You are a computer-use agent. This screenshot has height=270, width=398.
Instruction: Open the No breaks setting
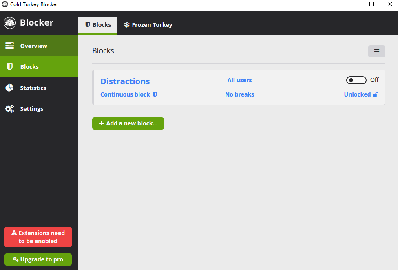[x=239, y=94]
